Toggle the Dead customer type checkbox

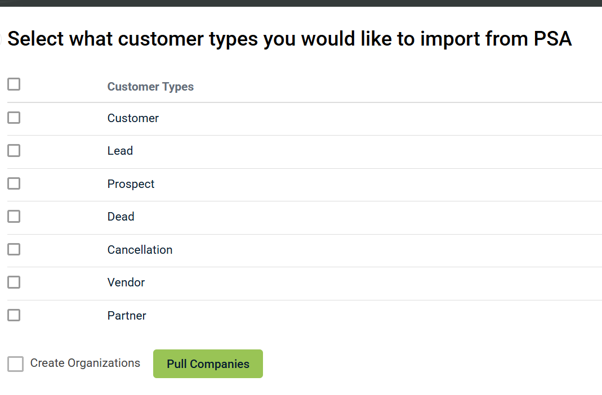coord(14,217)
